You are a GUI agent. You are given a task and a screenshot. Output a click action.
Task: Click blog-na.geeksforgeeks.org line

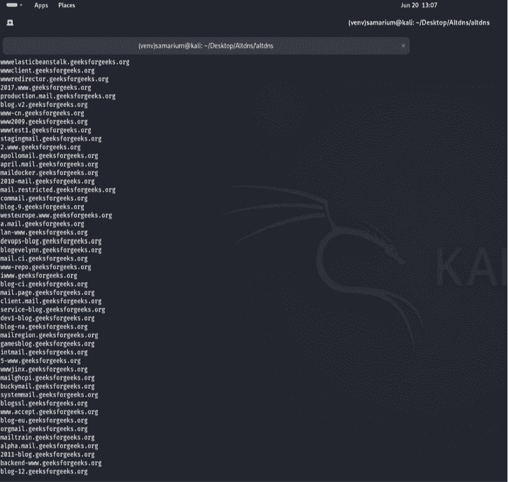click(44, 327)
